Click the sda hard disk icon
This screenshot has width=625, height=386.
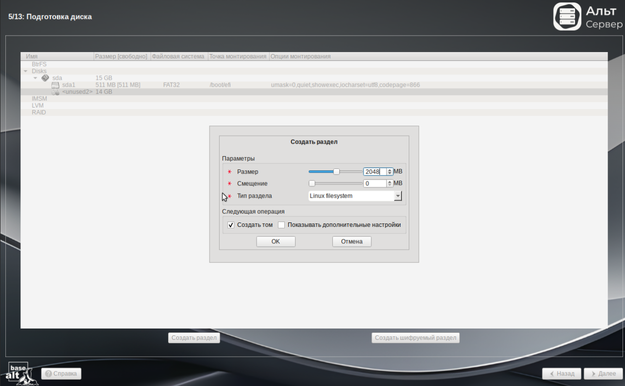pyautogui.click(x=45, y=78)
